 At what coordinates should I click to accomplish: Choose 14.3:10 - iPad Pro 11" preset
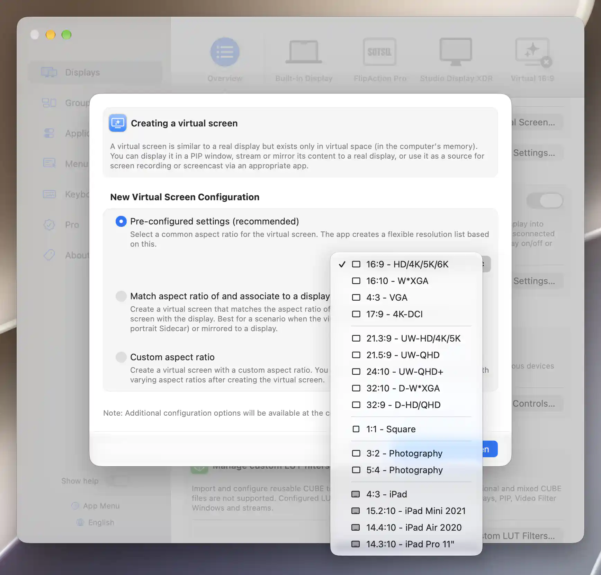(x=406, y=544)
